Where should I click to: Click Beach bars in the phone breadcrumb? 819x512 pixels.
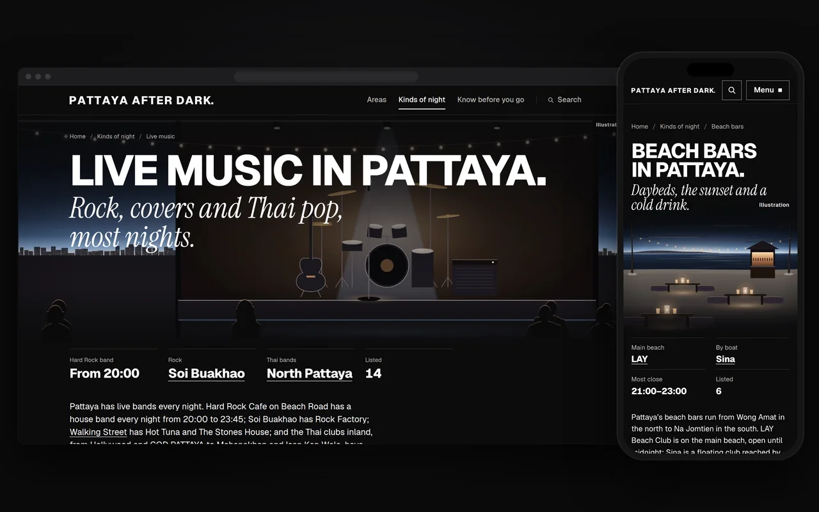(728, 127)
